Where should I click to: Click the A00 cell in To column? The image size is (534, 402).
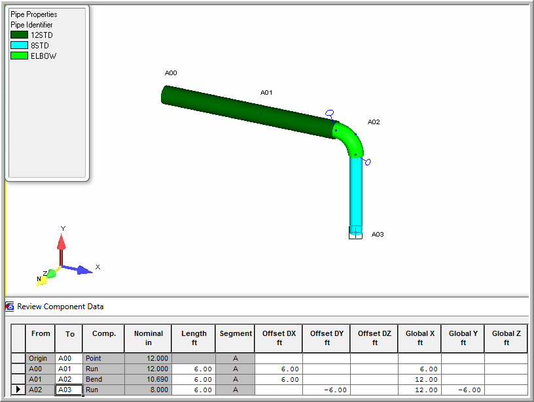click(x=69, y=358)
